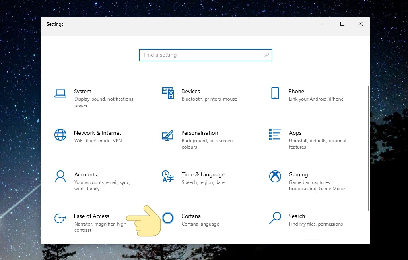
Task: Close the Settings window
Action: point(360,24)
